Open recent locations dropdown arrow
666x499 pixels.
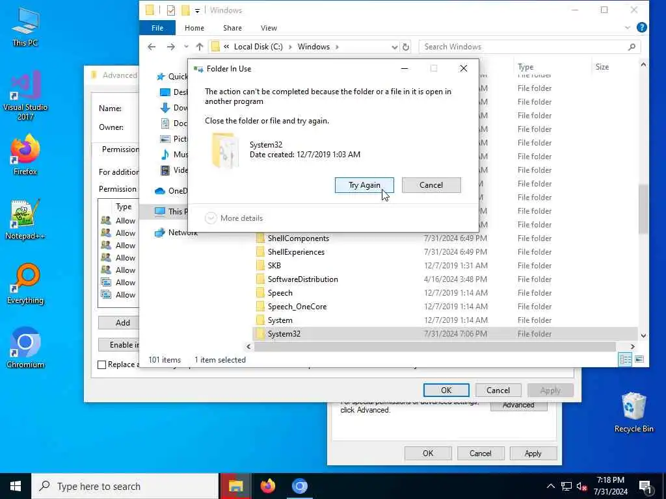[x=186, y=47]
